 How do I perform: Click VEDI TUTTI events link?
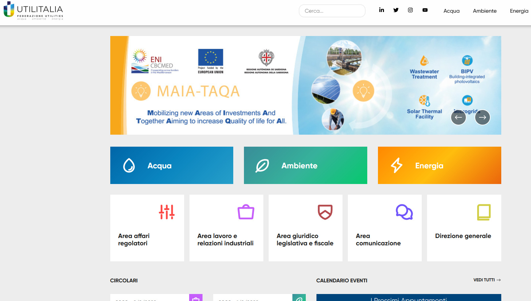pos(487,280)
